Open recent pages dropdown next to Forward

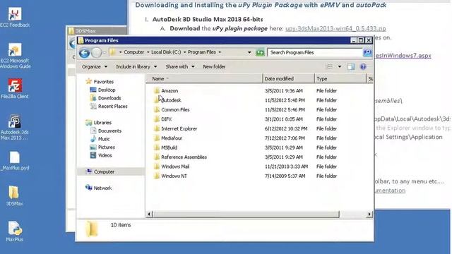pos(105,53)
